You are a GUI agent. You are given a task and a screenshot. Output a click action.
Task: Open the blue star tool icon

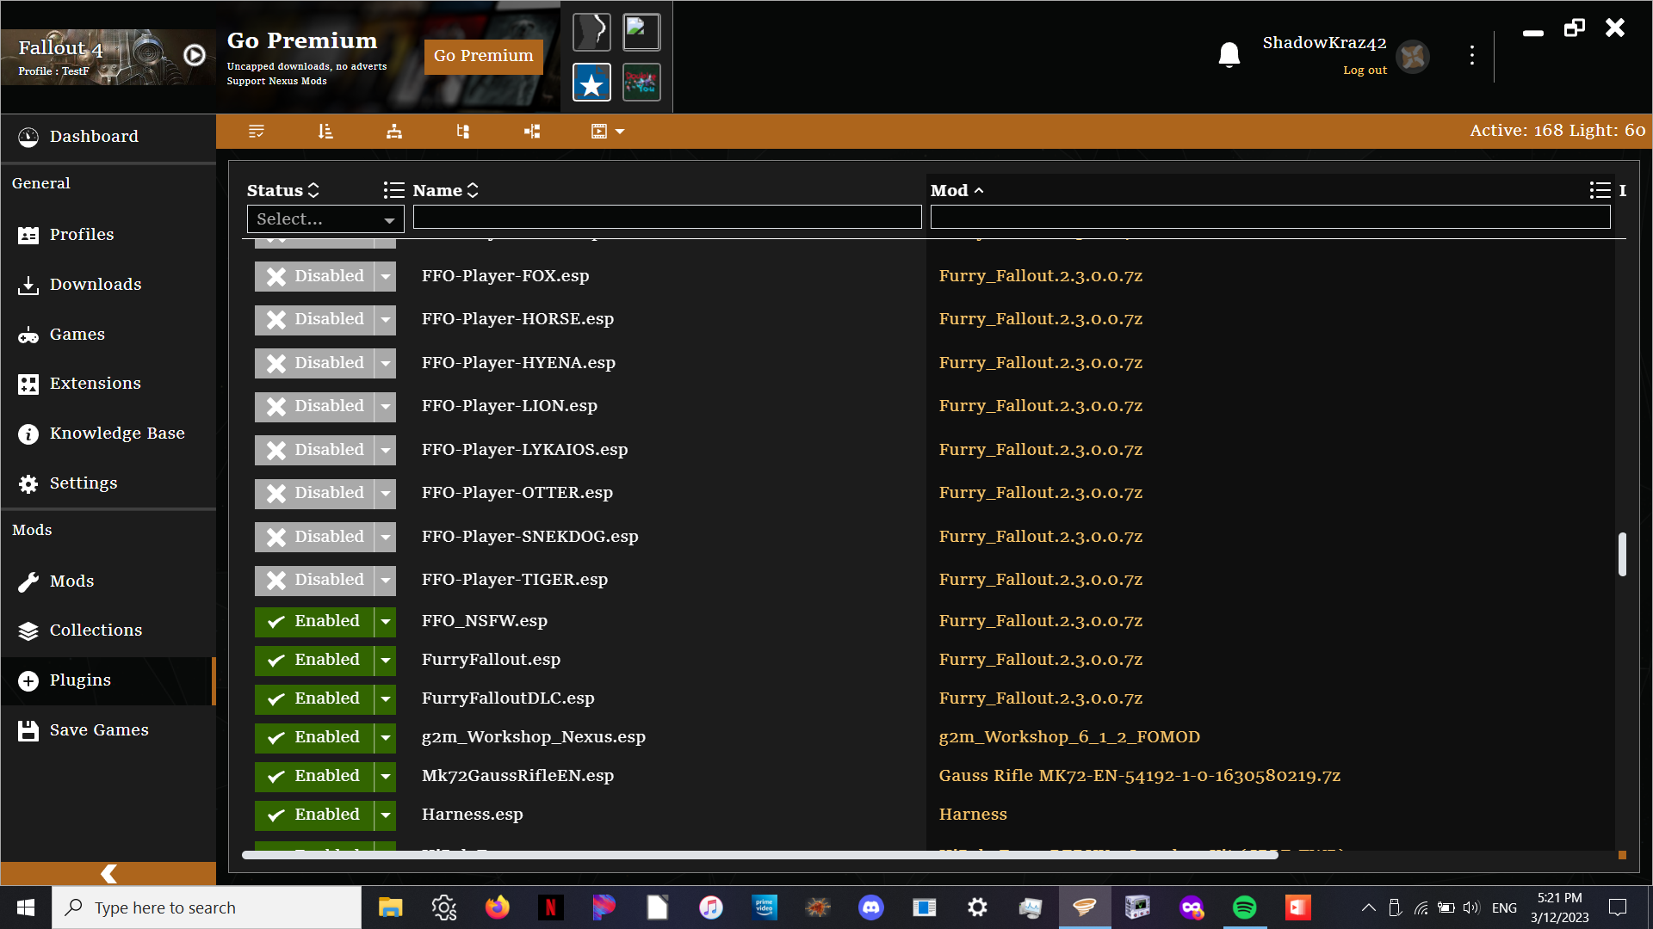(x=591, y=83)
